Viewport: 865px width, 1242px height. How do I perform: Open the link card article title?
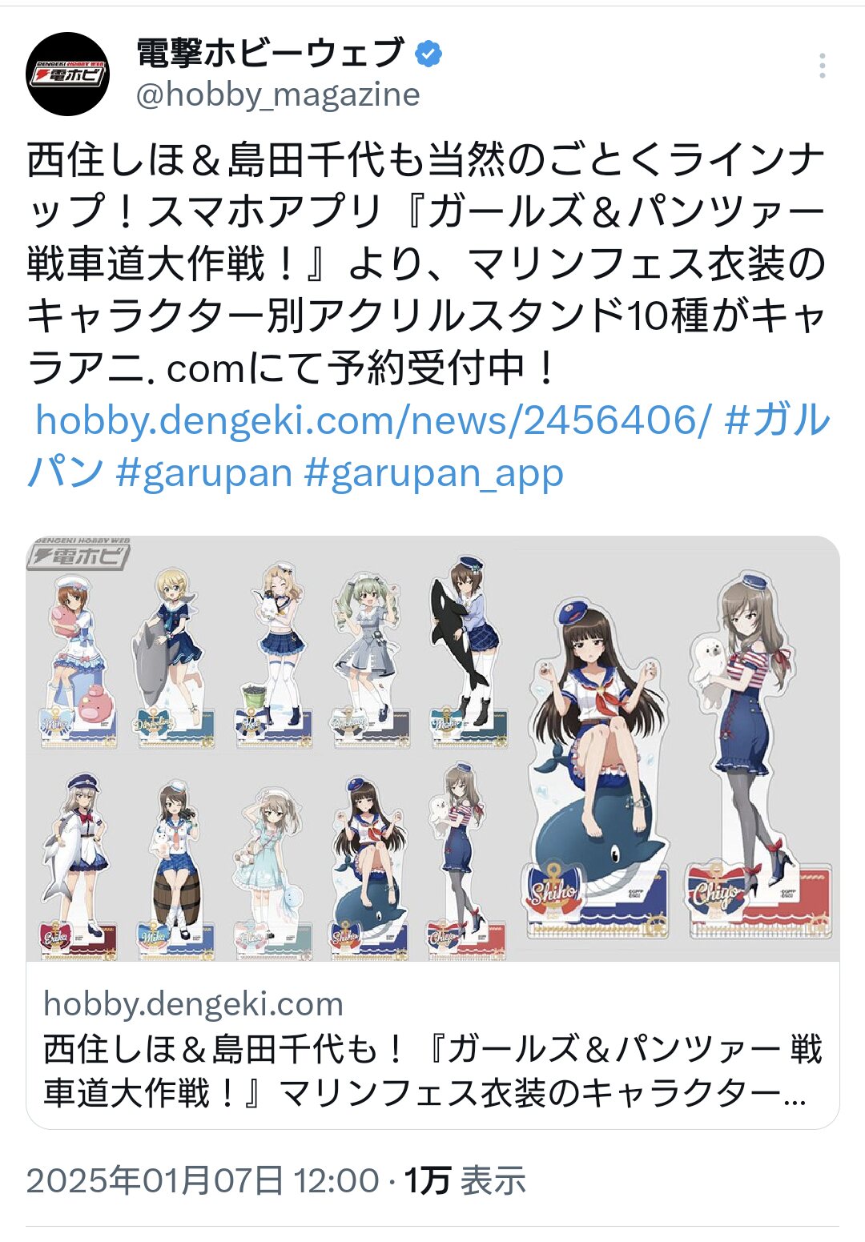[432, 1071]
